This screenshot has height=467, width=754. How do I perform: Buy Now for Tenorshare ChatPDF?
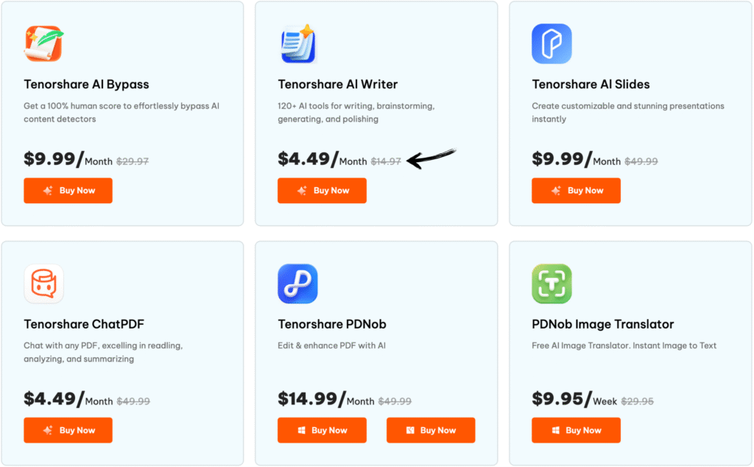coord(68,430)
